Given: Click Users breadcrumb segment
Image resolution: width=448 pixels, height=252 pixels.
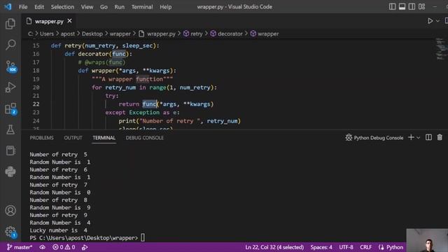Looking at the screenshot, I should click(x=47, y=34).
